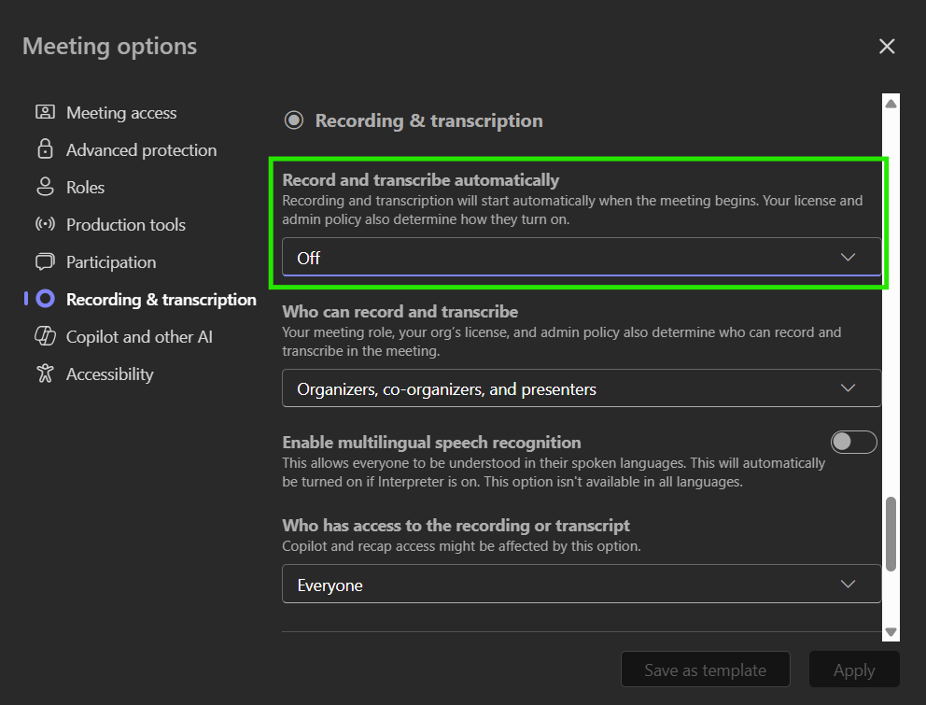Click the scrollbar up arrow
The image size is (926, 705).
(891, 104)
